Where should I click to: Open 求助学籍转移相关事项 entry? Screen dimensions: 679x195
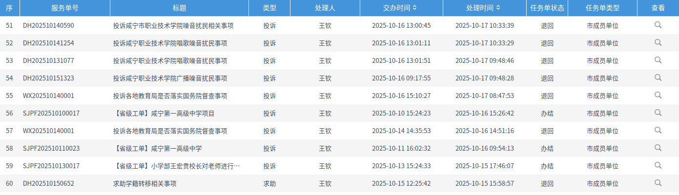144,184
